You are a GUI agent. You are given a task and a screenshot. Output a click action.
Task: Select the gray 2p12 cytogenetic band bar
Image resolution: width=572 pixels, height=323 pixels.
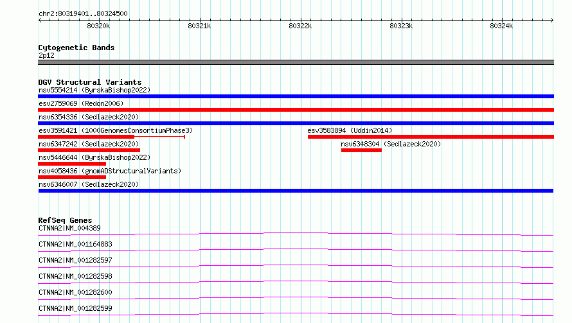click(296, 62)
